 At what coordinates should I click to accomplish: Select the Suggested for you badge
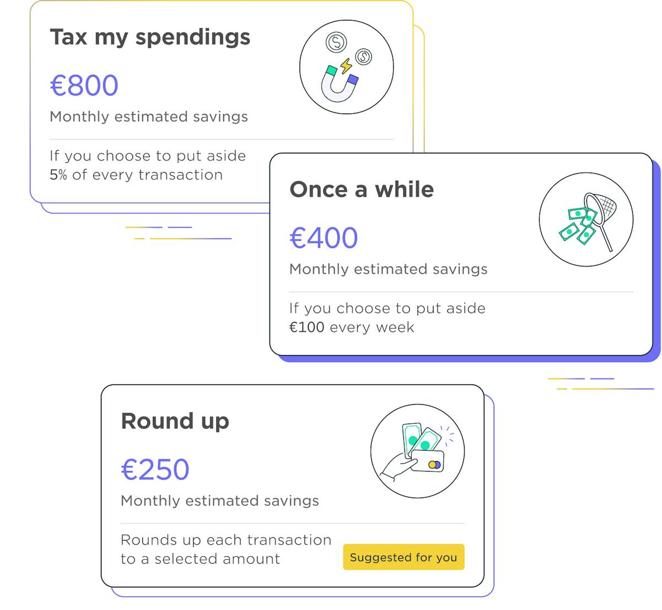(x=403, y=557)
